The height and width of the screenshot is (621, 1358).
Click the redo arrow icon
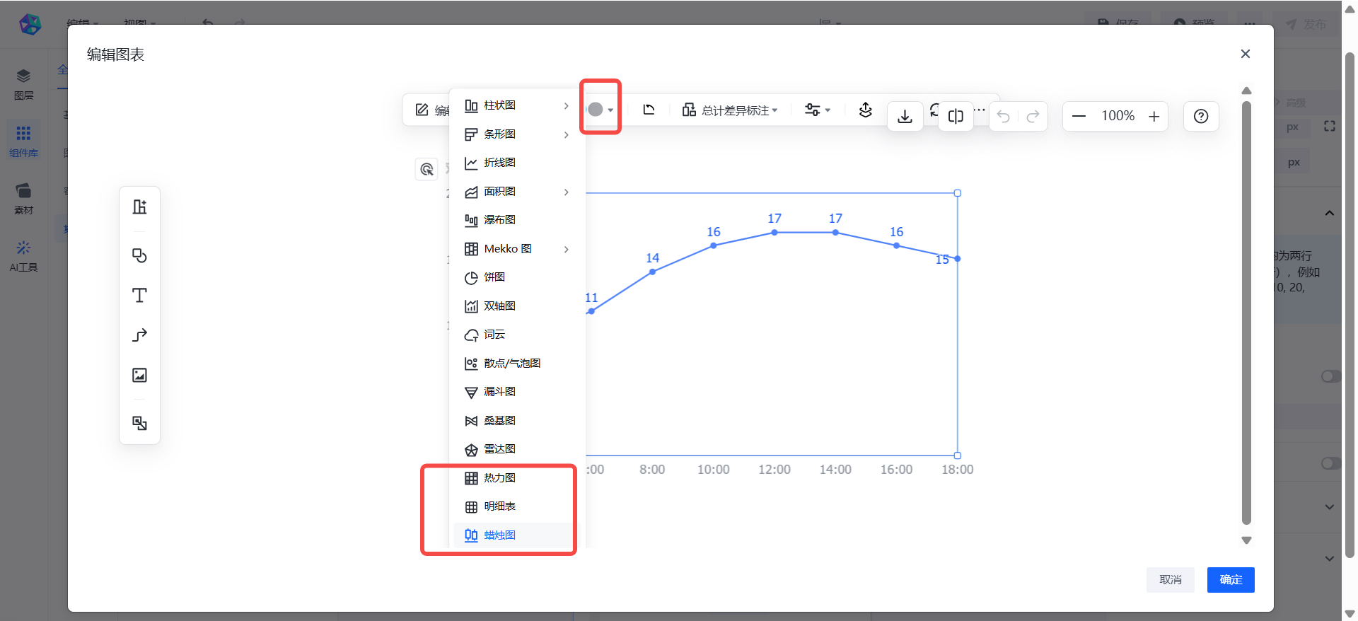tap(1033, 116)
